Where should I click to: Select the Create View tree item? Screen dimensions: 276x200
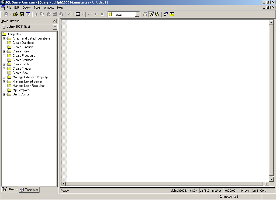pyautogui.click(x=20, y=73)
